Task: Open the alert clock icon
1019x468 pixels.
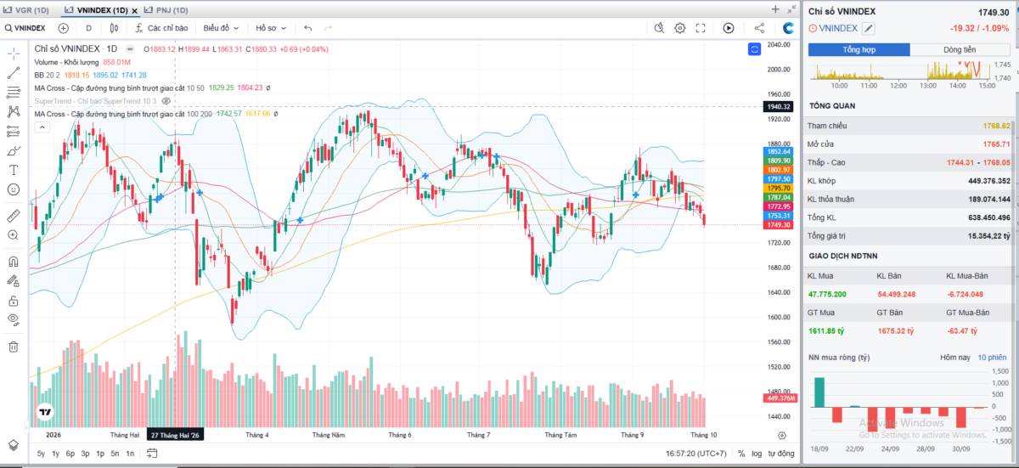Action: pos(659,28)
